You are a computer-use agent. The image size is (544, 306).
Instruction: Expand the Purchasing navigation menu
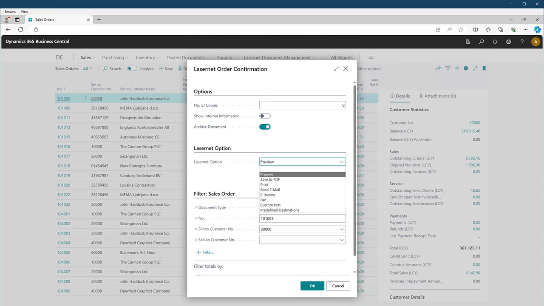pos(115,57)
